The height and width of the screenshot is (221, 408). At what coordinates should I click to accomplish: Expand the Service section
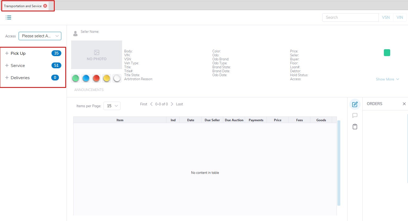click(x=7, y=65)
